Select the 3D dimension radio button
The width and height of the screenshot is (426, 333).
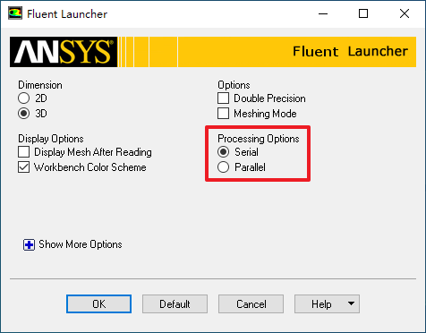coord(23,114)
